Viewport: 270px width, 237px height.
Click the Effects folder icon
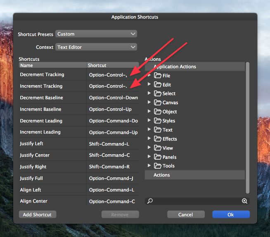157,139
